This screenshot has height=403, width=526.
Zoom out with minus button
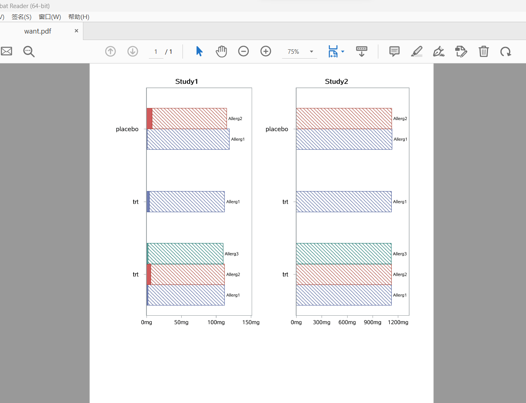(x=244, y=51)
